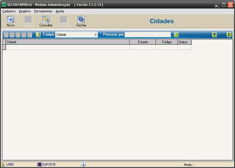This screenshot has width=235, height=168.
Task: Open the Cadastro menu
Action: click(x=9, y=11)
